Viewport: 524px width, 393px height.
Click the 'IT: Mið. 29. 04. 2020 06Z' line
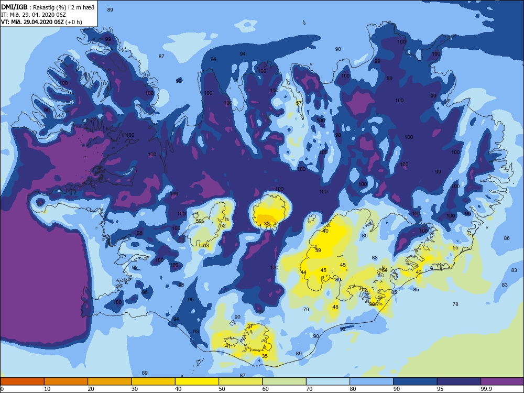34,15
